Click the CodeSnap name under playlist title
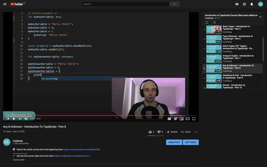This screenshot has width=267, height=167. (x=209, y=18)
